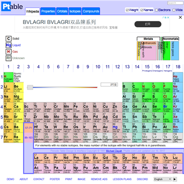Select the Gold (Au) element tile
Image resolution: width=184 pixels, height=184 pixels.
(x=107, y=127)
